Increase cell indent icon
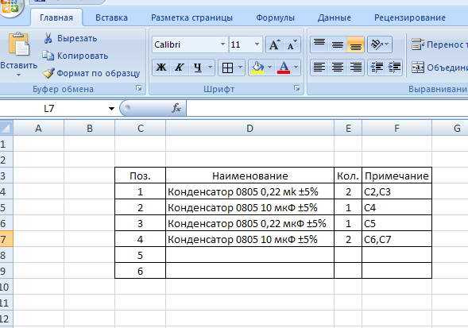468x328 pixels. point(394,68)
